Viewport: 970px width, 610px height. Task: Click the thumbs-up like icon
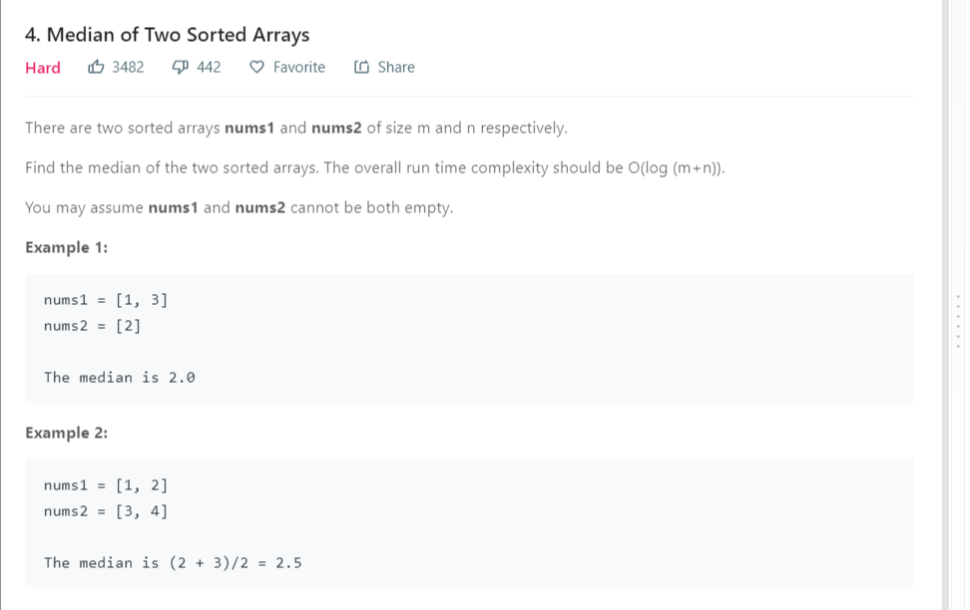pos(97,68)
